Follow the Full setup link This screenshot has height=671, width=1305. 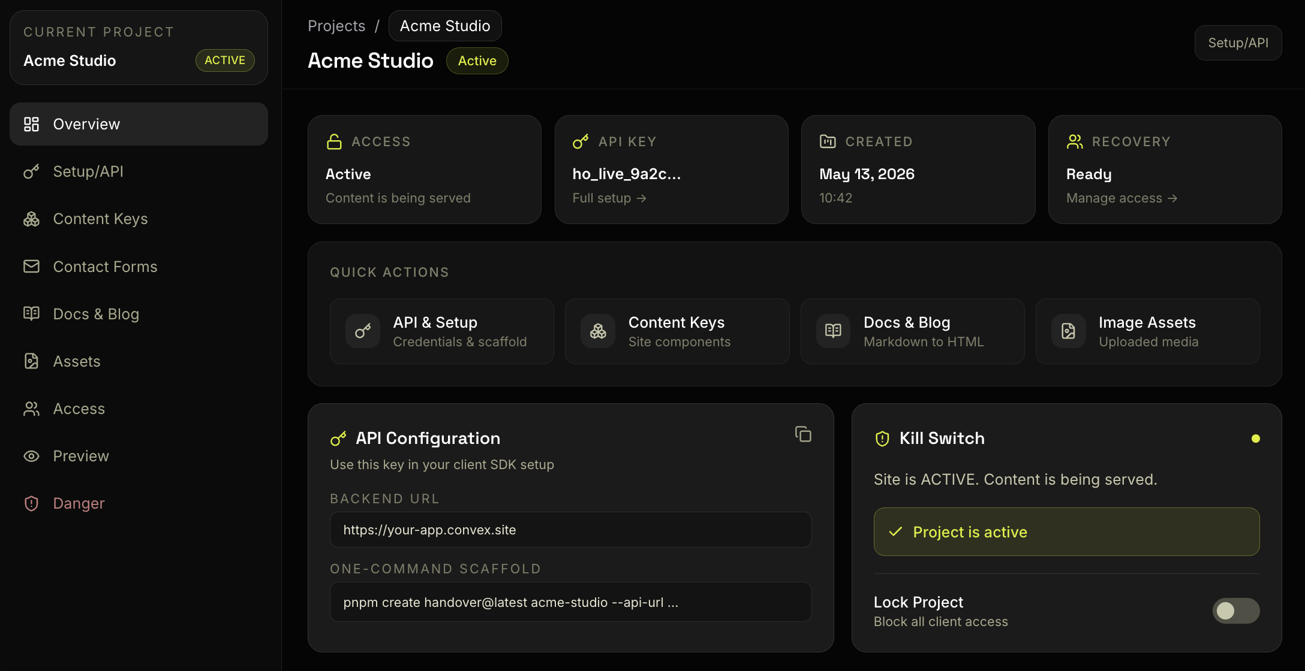609,198
